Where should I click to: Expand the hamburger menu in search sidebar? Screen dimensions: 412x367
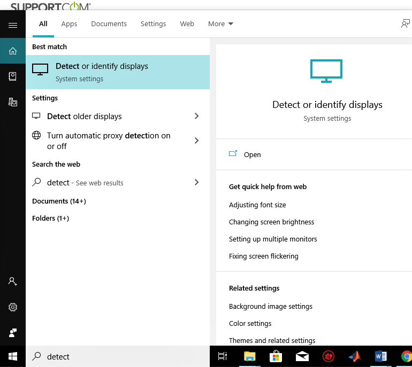click(13, 25)
